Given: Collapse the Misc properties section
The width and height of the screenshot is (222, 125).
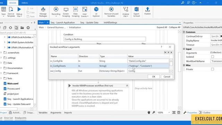Looking at the screenshot, I should (184, 65).
